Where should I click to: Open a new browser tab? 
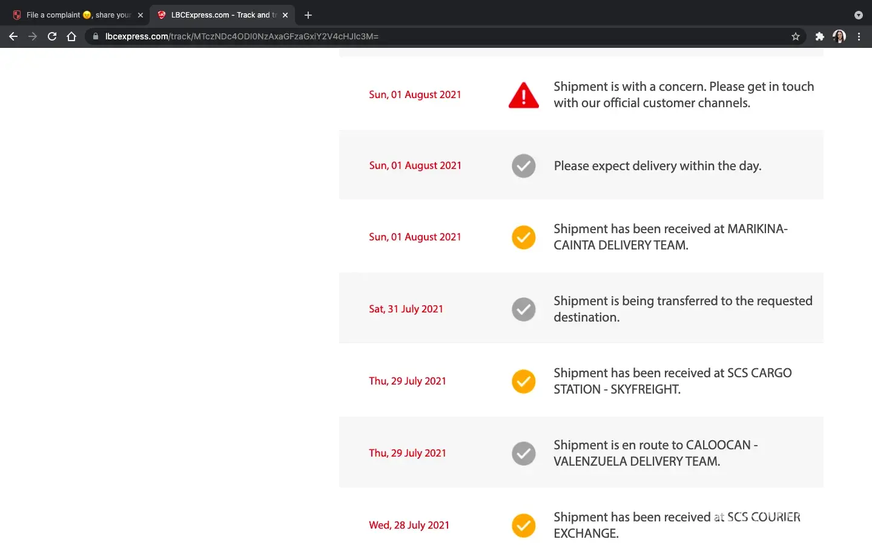(x=308, y=15)
